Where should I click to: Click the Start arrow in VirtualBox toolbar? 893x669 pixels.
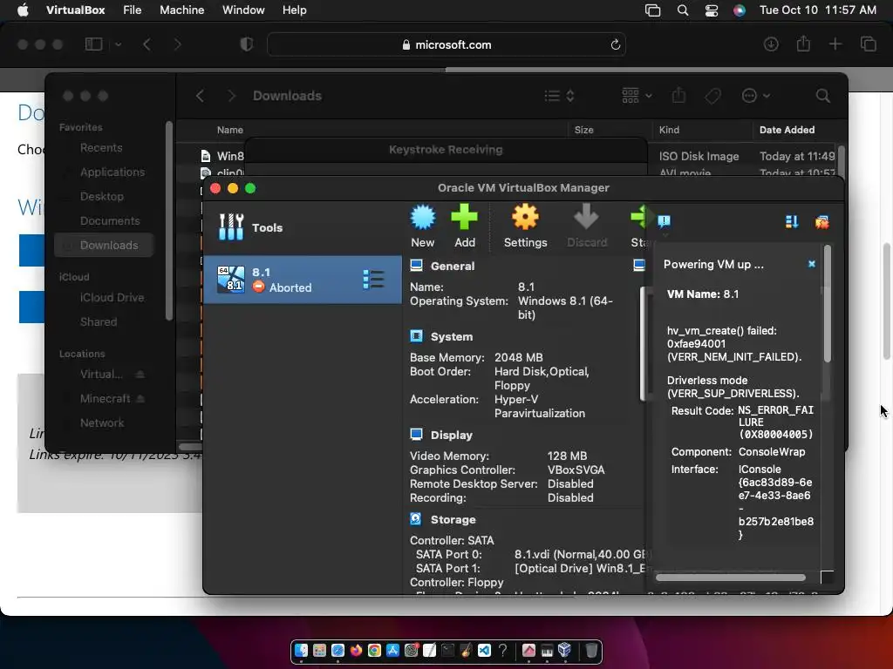coord(639,217)
